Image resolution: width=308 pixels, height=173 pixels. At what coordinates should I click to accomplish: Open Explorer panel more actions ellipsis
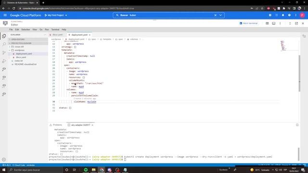click(45, 35)
